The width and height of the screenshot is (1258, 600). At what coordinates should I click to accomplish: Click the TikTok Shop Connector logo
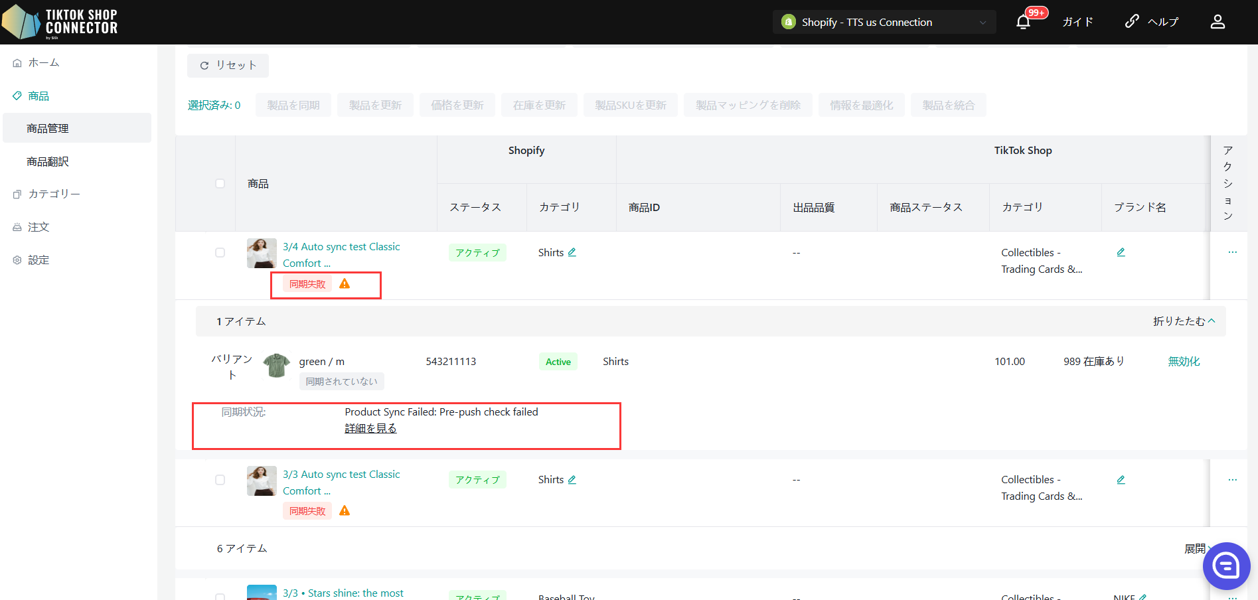[60, 22]
